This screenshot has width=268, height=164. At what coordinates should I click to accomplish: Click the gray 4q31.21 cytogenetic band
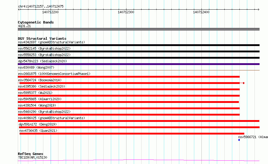pos(139,29)
